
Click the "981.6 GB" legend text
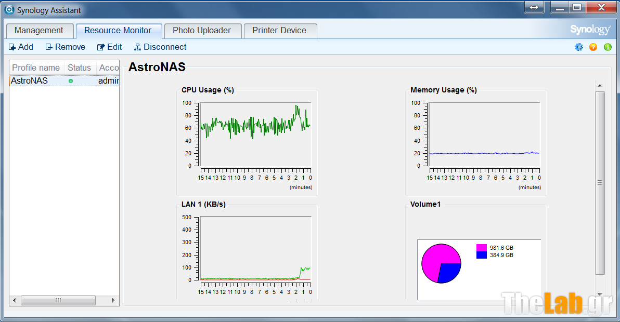(x=501, y=248)
